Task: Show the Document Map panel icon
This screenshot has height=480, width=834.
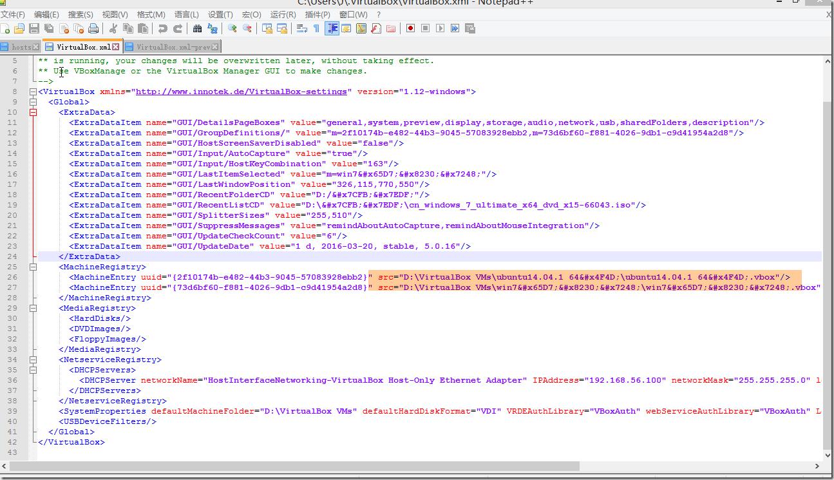Action: (361, 28)
